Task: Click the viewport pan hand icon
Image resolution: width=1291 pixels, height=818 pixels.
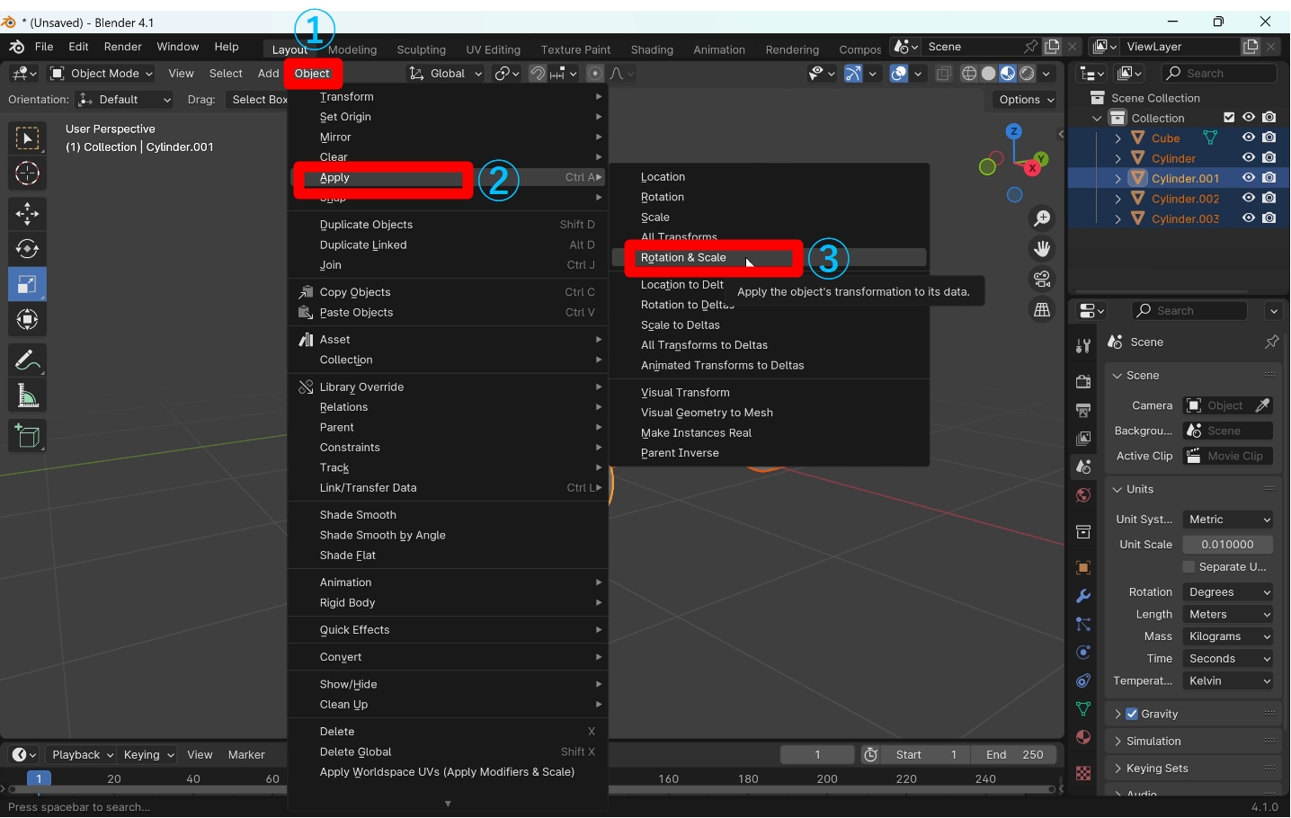Action: tap(1042, 248)
